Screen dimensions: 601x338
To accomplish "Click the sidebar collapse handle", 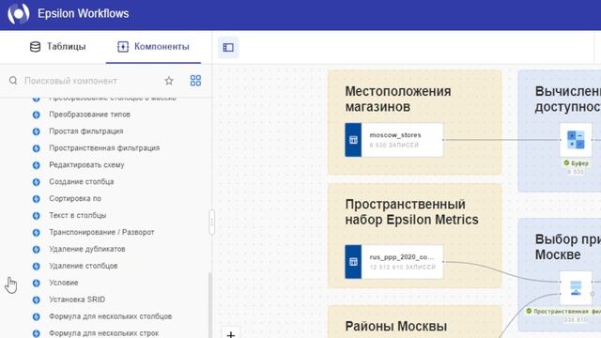I will click(x=212, y=222).
